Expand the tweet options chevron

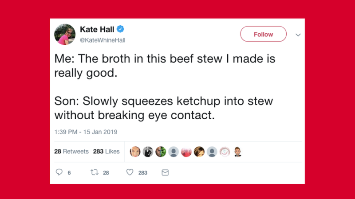tap(298, 35)
